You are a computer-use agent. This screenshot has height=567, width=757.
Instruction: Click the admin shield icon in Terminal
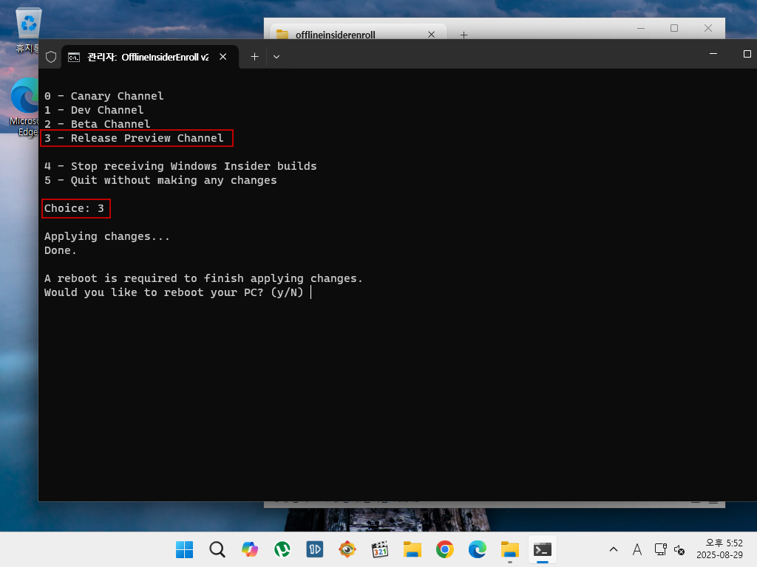[51, 57]
